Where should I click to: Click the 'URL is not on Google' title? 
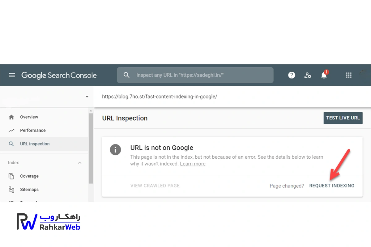point(162,148)
